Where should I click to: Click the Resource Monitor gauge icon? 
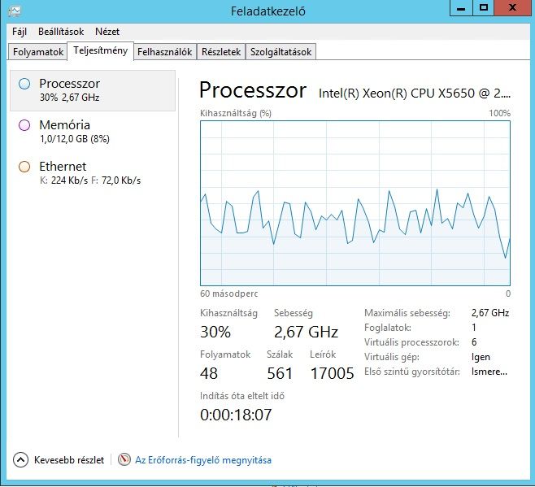(x=124, y=459)
